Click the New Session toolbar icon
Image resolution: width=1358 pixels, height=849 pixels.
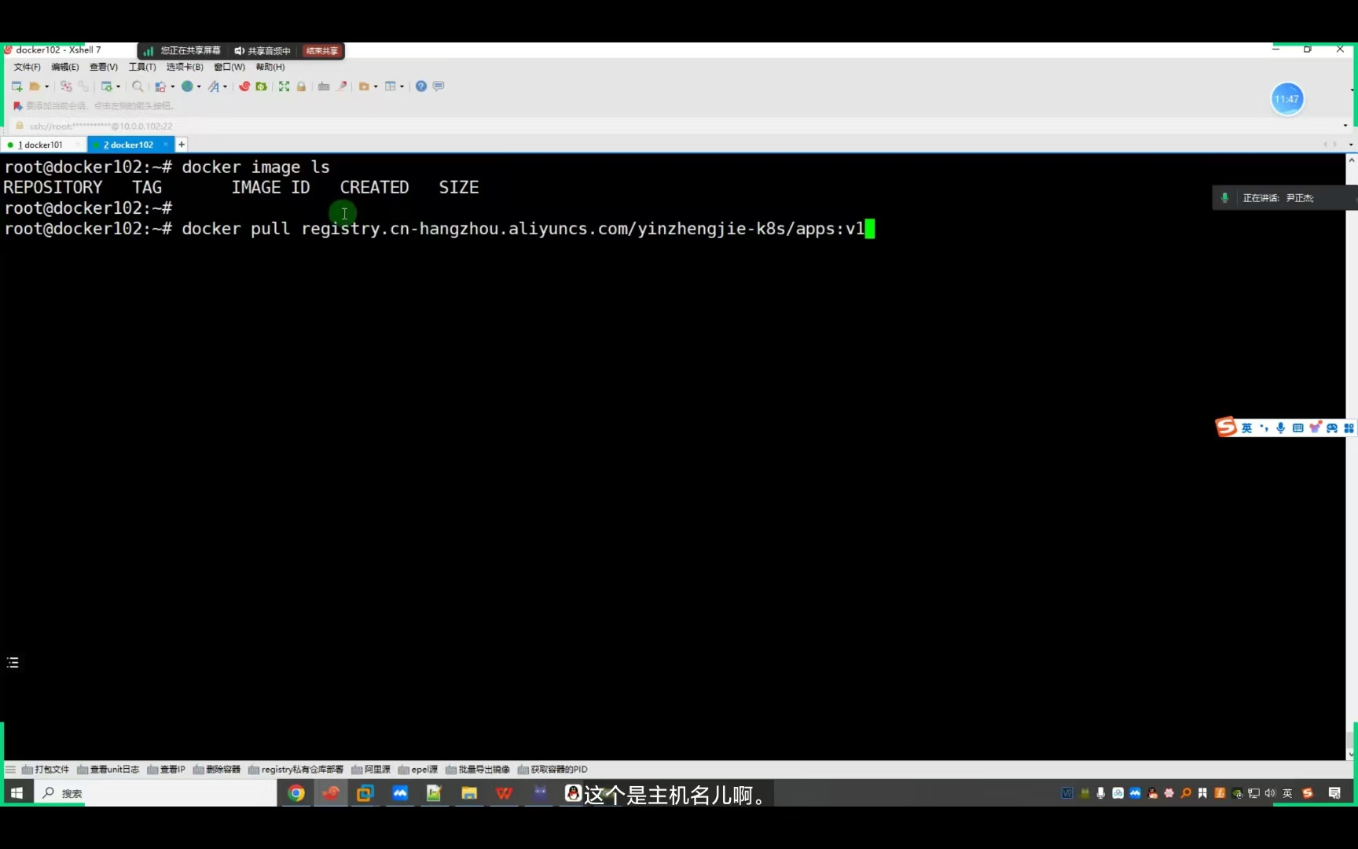[x=17, y=86]
